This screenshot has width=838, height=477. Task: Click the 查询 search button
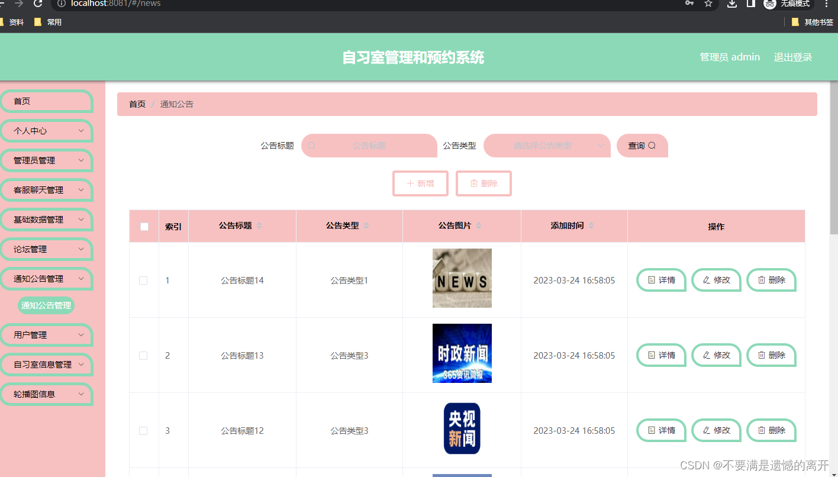642,145
